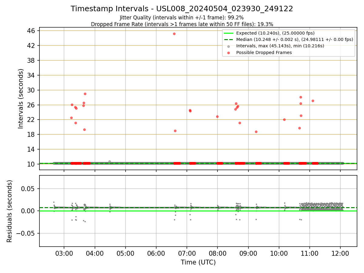Click the gray dot marker in the legend
This screenshot has height=273, width=364.
tap(229, 46)
